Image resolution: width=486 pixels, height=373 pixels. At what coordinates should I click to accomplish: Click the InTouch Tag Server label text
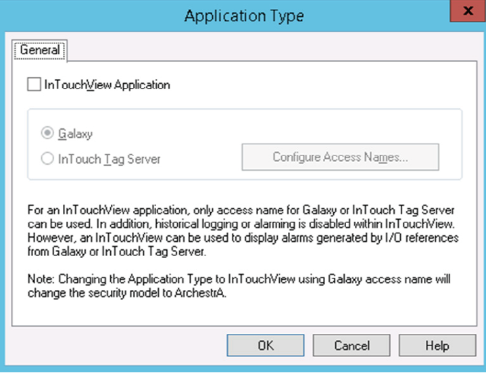(x=109, y=159)
